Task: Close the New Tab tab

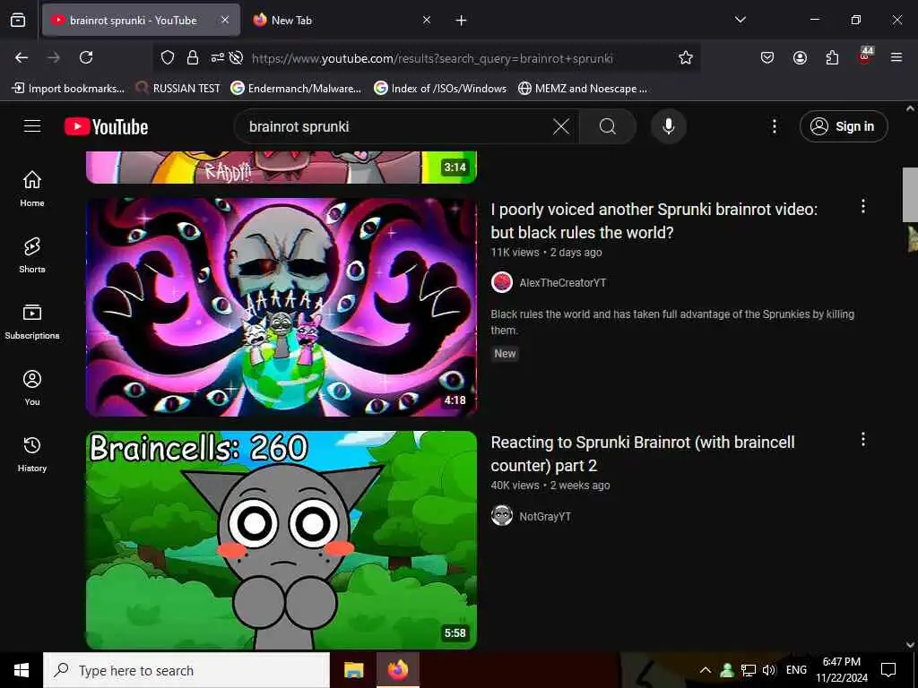Action: (427, 21)
